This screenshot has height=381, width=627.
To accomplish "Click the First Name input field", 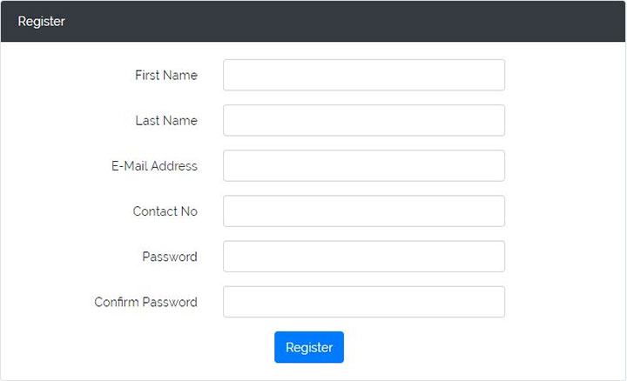I will pos(363,75).
